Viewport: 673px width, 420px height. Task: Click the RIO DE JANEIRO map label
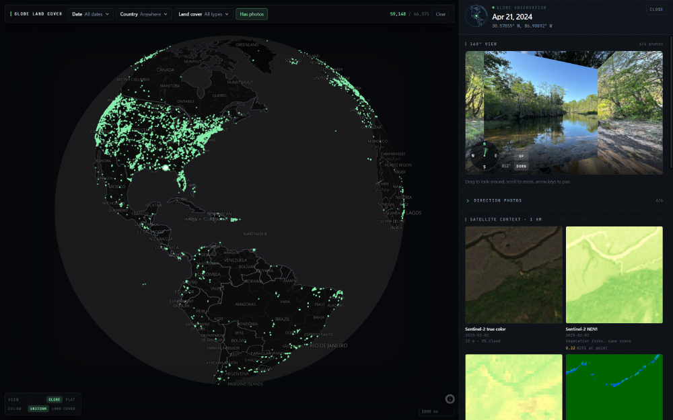[328, 345]
